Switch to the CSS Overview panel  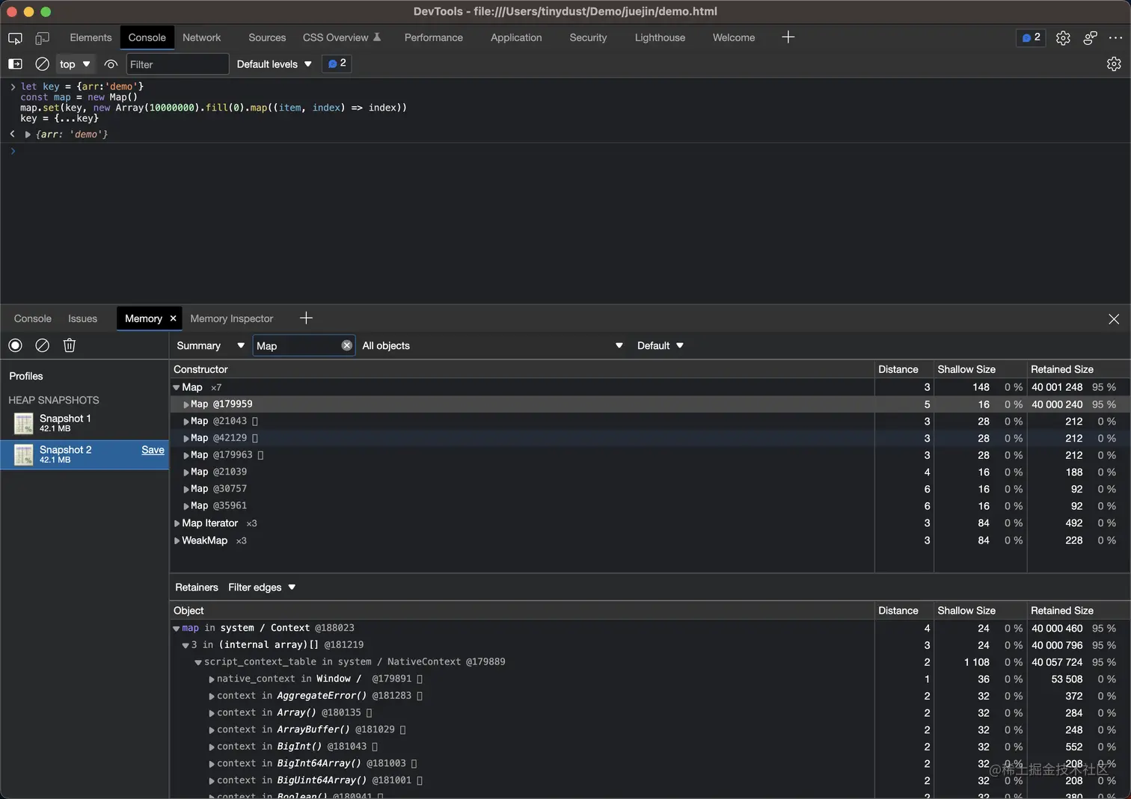[342, 37]
